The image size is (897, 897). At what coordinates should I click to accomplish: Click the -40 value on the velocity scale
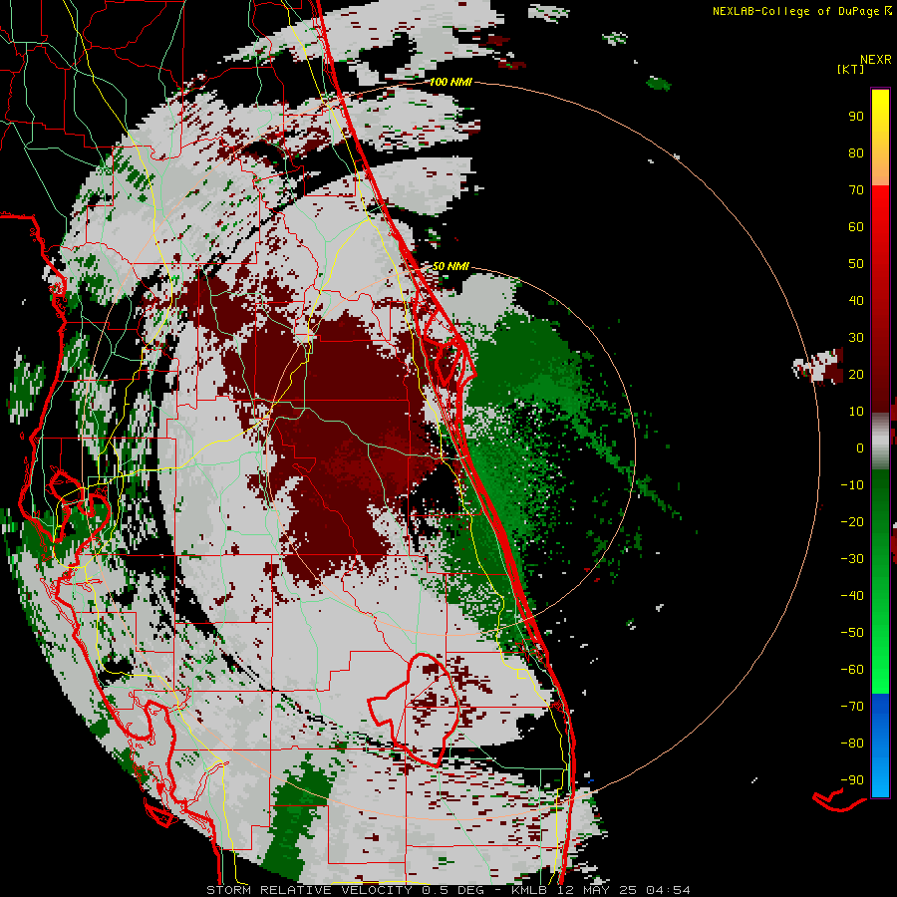(x=852, y=596)
